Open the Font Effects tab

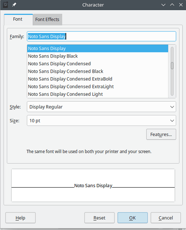pyautogui.click(x=48, y=19)
